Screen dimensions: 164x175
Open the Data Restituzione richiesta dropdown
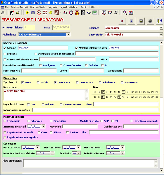(x=52, y=153)
